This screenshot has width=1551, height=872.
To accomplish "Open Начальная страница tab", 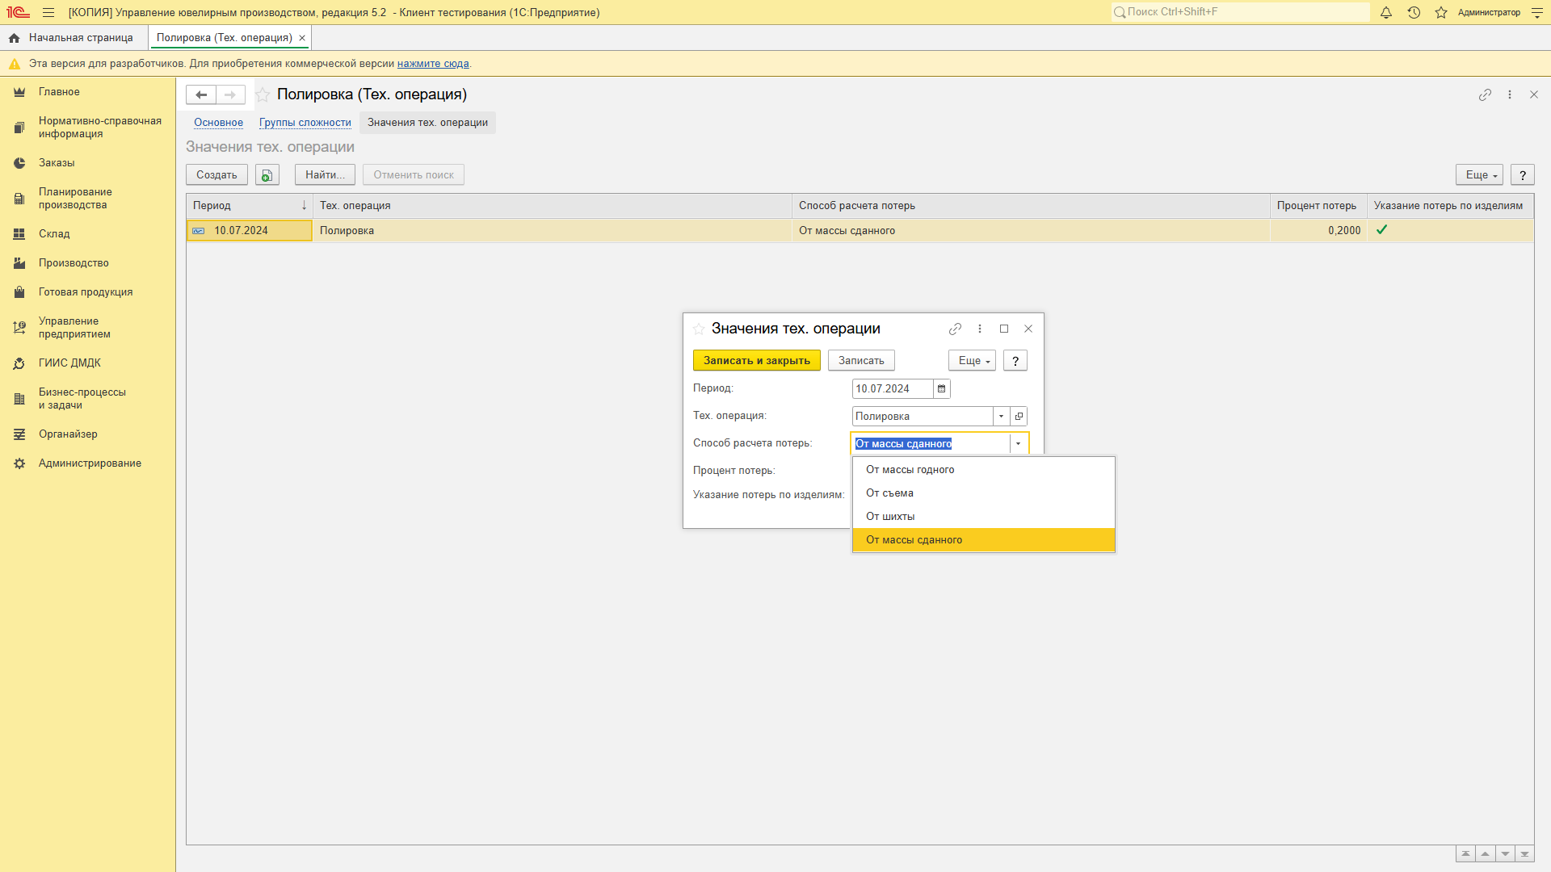I will click(x=81, y=38).
